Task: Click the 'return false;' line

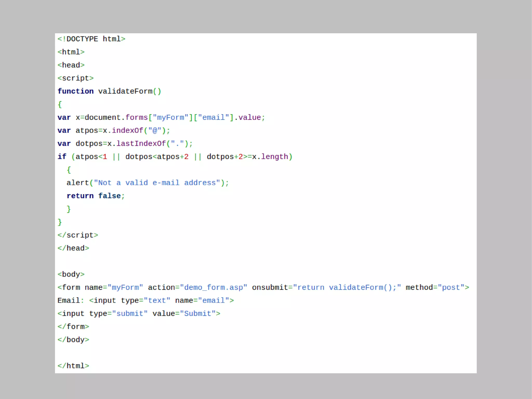Action: 96,196
